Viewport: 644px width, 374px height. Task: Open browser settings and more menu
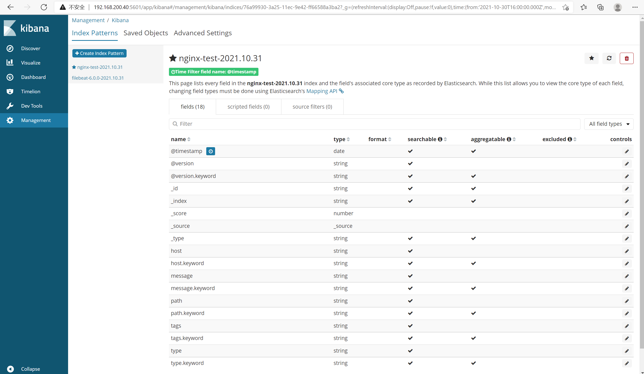(x=635, y=7)
